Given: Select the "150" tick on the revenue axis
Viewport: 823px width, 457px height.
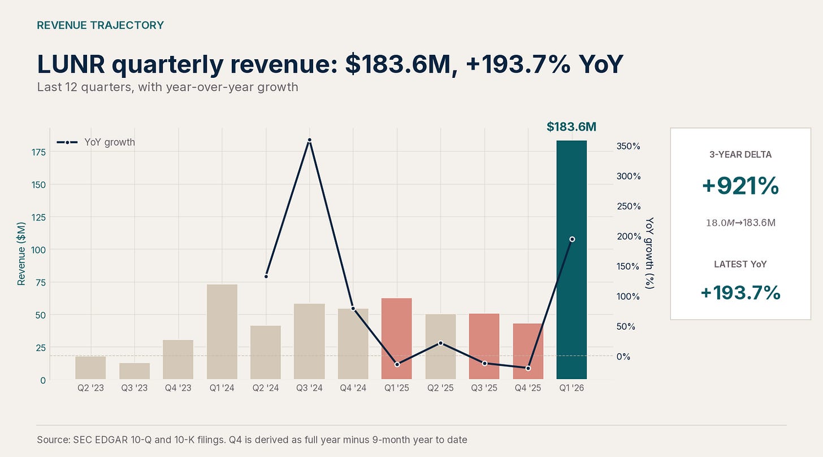Looking at the screenshot, I should point(38,184).
